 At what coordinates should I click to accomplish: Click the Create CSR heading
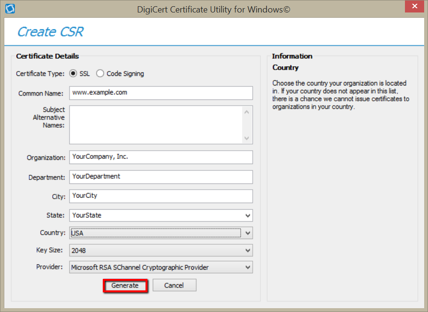point(50,32)
